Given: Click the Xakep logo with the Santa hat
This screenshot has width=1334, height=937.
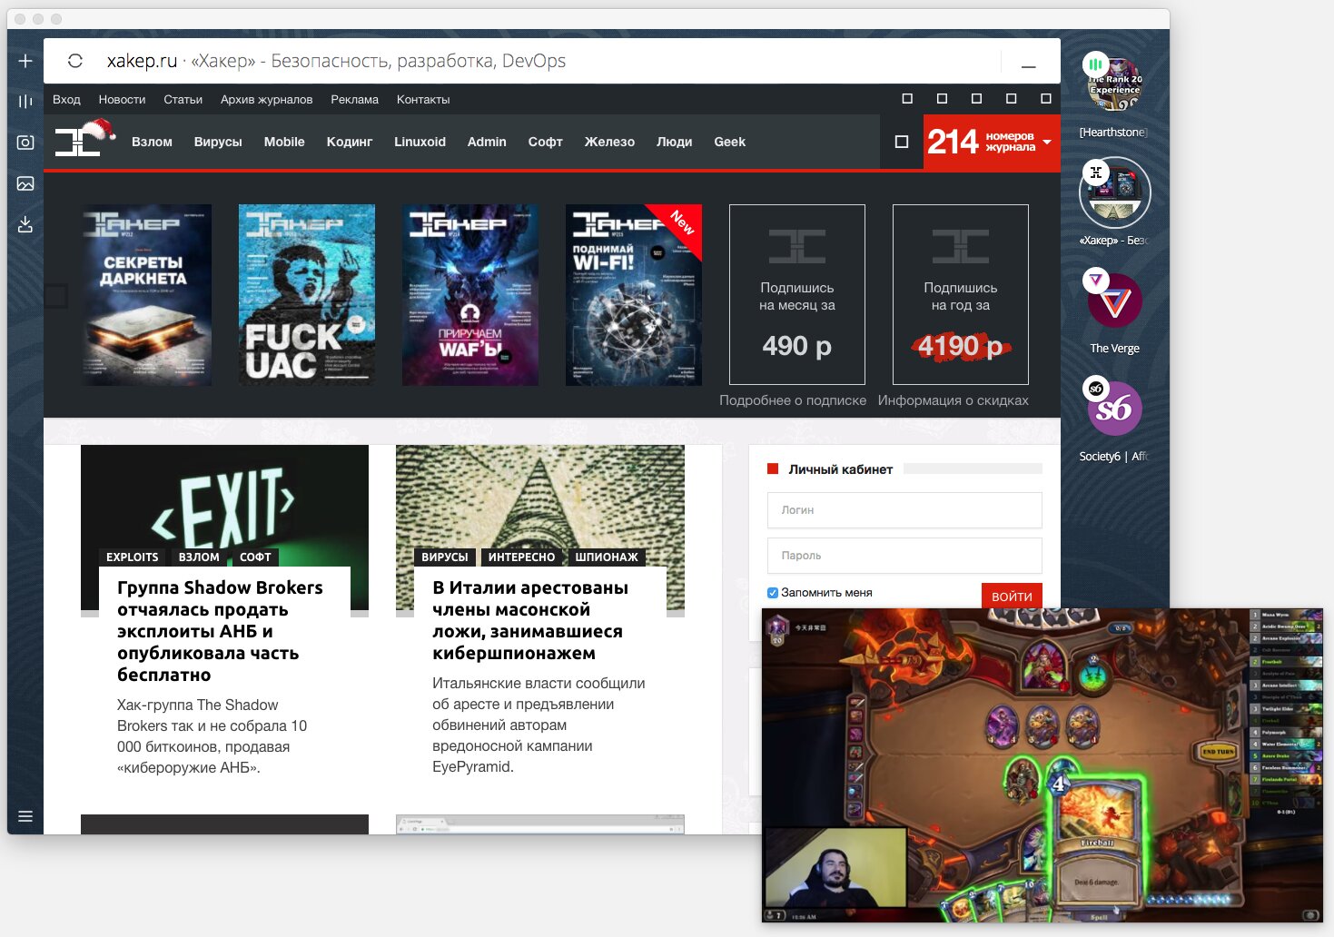Looking at the screenshot, I should [84, 139].
